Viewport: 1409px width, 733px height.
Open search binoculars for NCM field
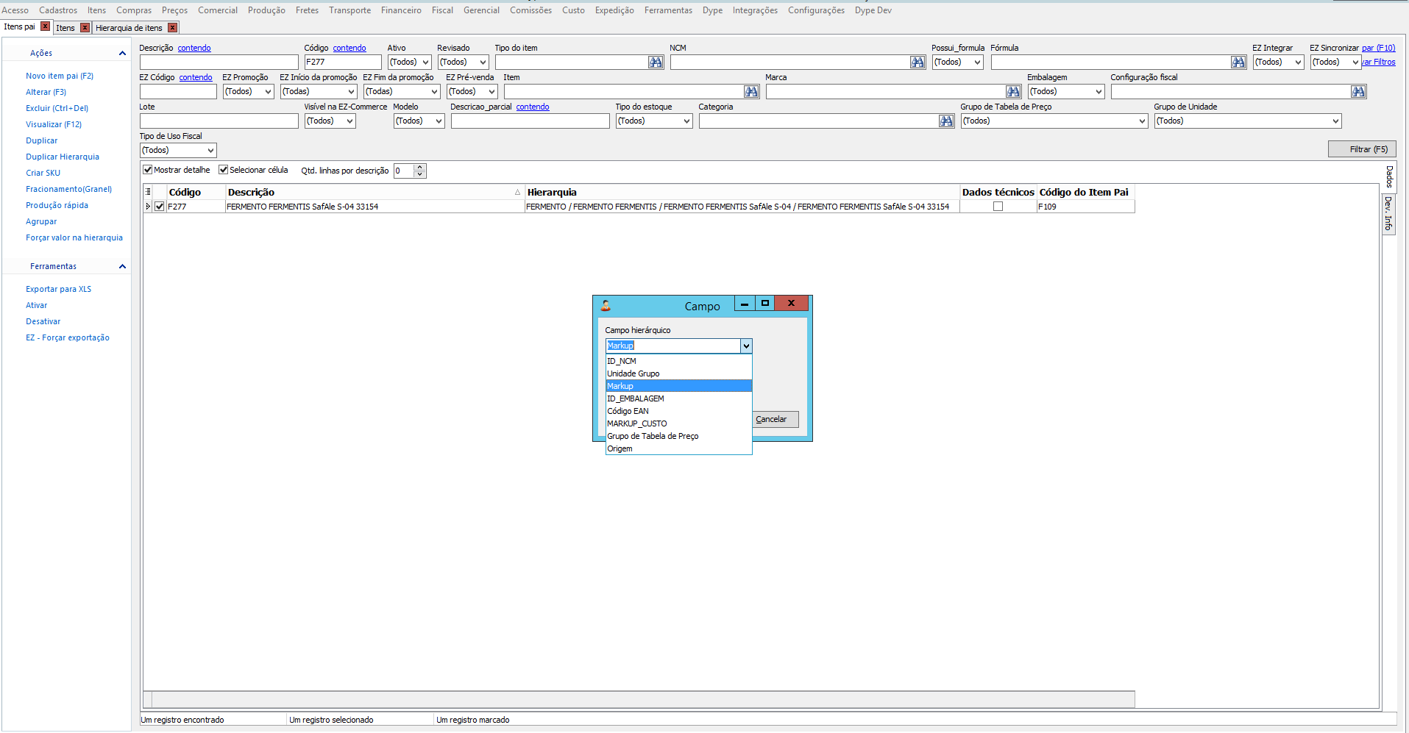918,62
